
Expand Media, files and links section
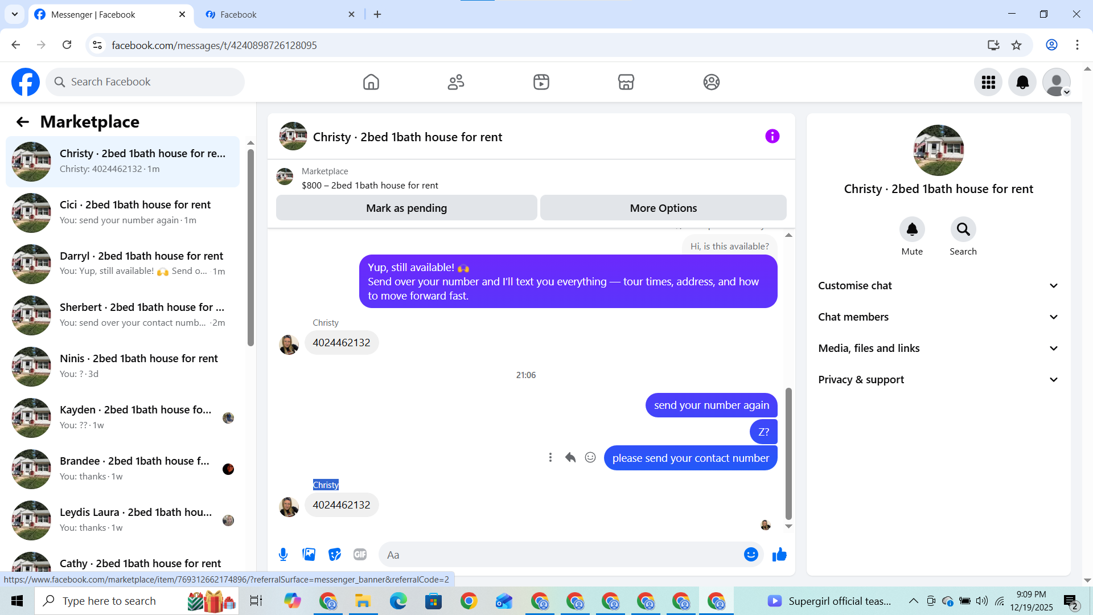[x=938, y=348]
